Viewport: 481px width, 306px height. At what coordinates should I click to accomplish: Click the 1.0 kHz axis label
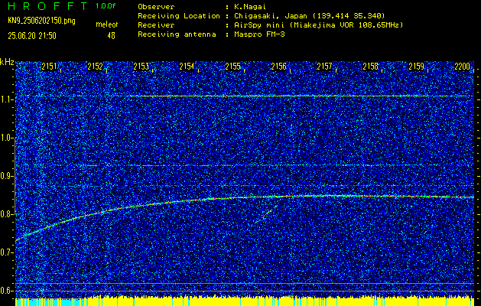click(x=7, y=138)
